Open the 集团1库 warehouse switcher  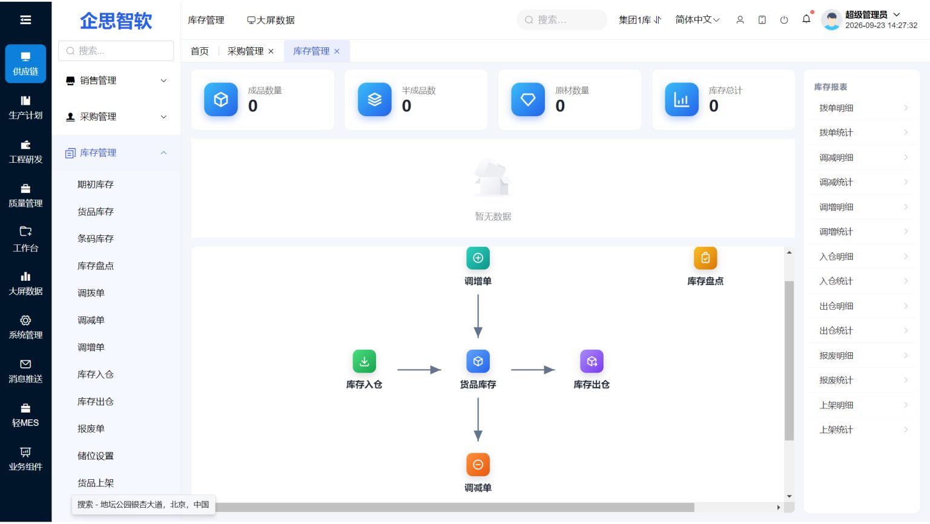point(640,20)
